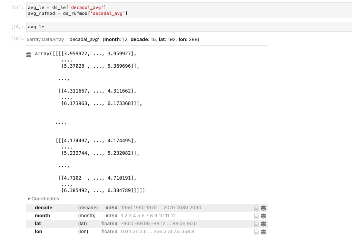Show attributes for the lat coordinate
This screenshot has width=352, height=238.
click(x=256, y=224)
